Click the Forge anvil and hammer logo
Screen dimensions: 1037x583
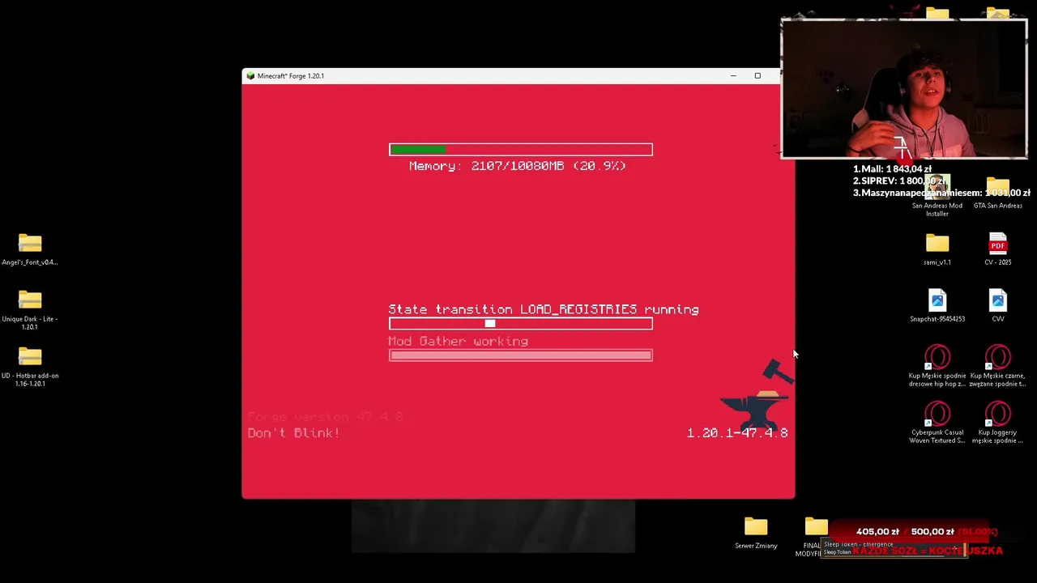[757, 394]
